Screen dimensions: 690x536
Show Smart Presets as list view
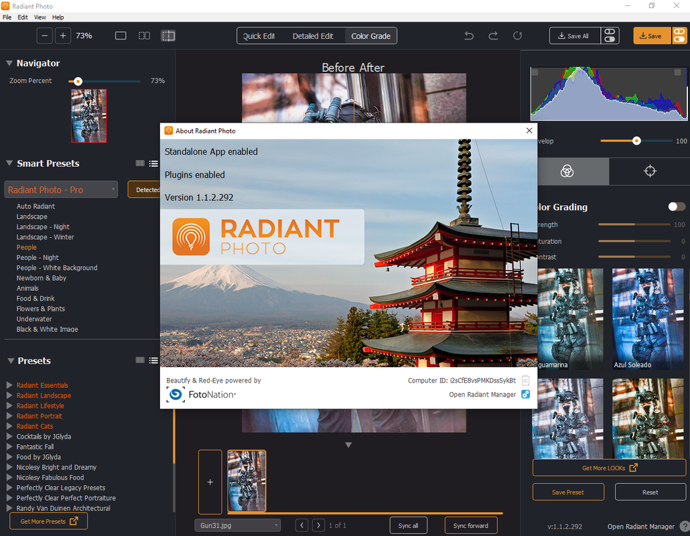153,163
